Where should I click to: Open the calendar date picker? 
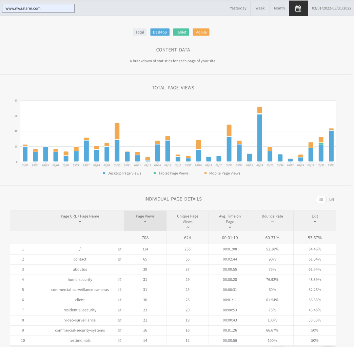298,8
